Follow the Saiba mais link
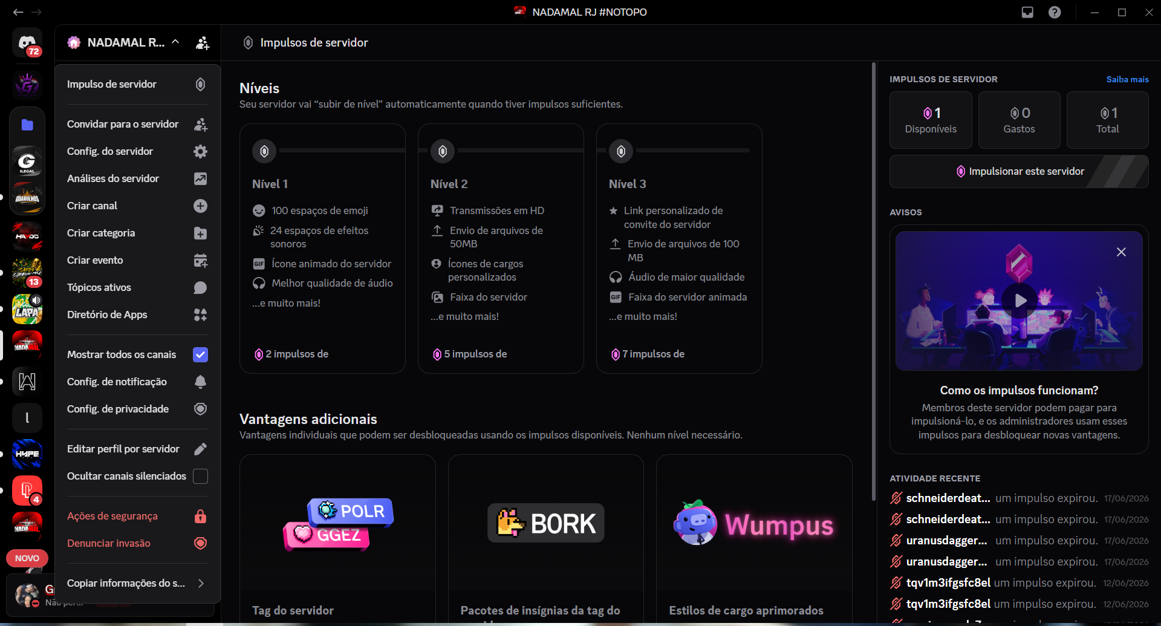1161x626 pixels. (x=1127, y=79)
